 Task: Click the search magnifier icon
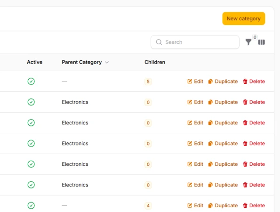[159, 42]
